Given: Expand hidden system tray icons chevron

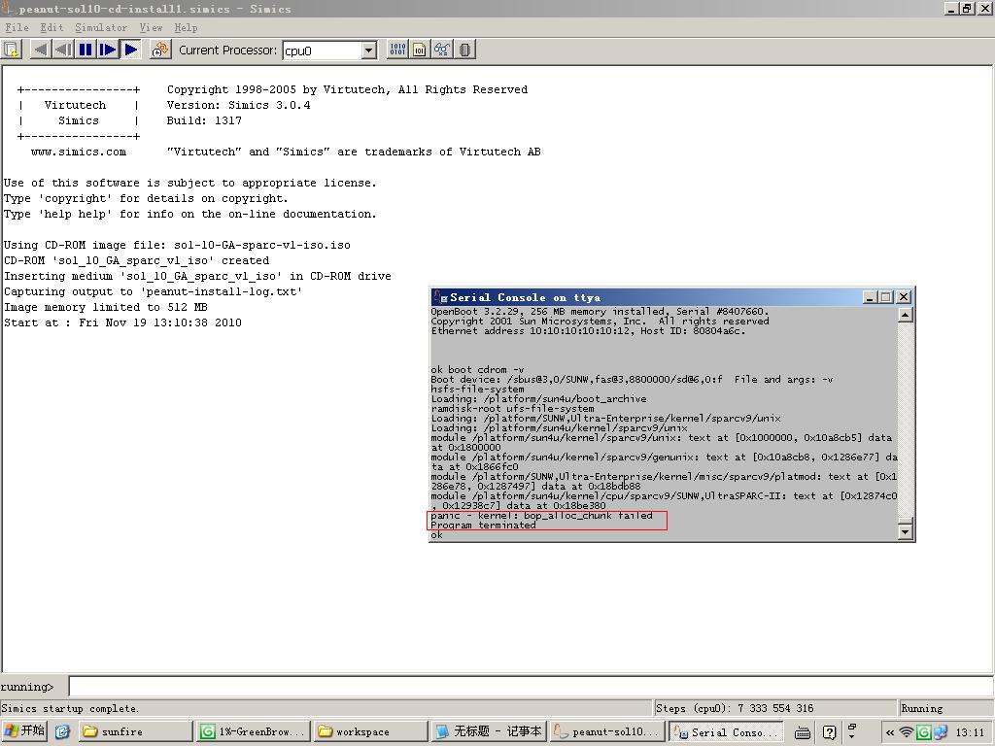Looking at the screenshot, I should pos(890,732).
